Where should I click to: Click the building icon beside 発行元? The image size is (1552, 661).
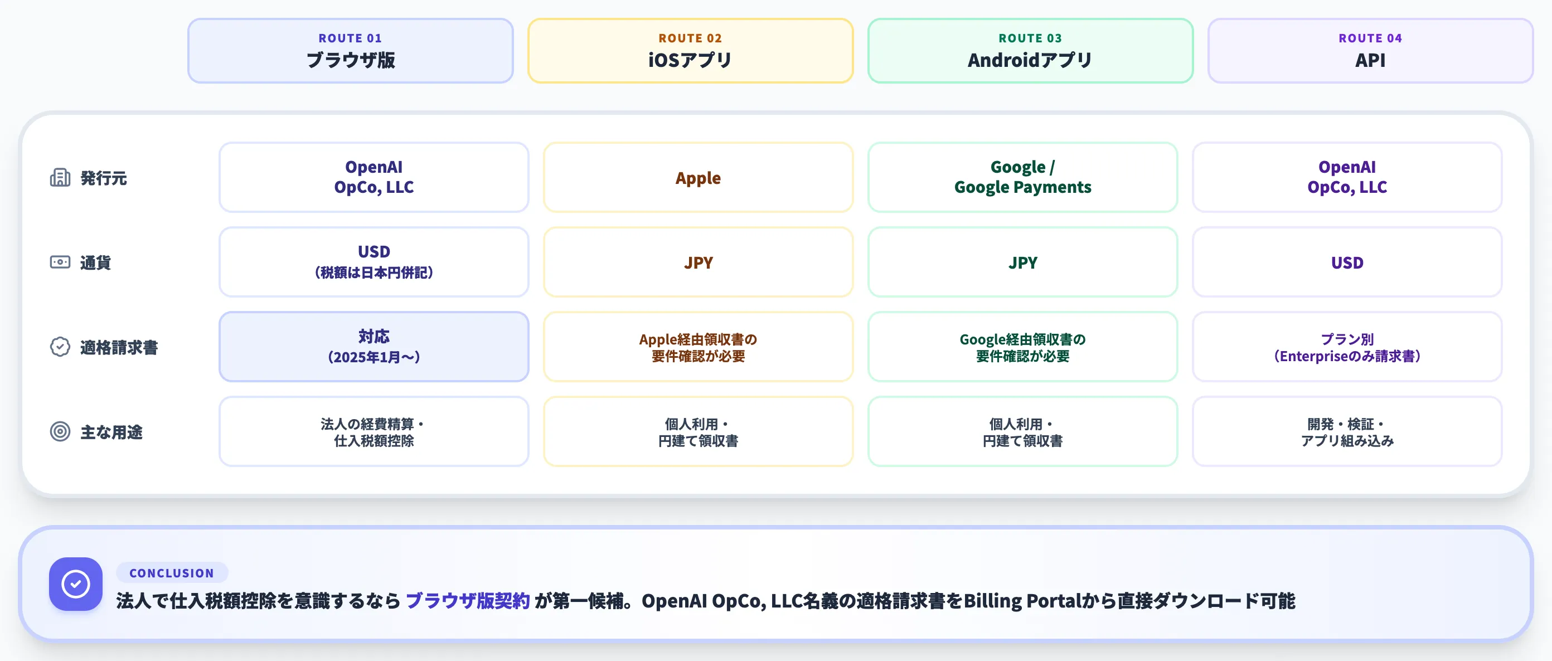tap(60, 178)
